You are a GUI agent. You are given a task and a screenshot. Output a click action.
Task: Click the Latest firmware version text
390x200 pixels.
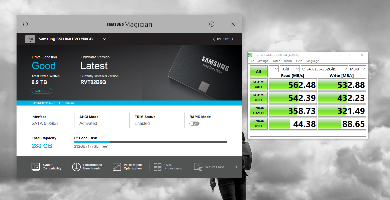(x=94, y=66)
